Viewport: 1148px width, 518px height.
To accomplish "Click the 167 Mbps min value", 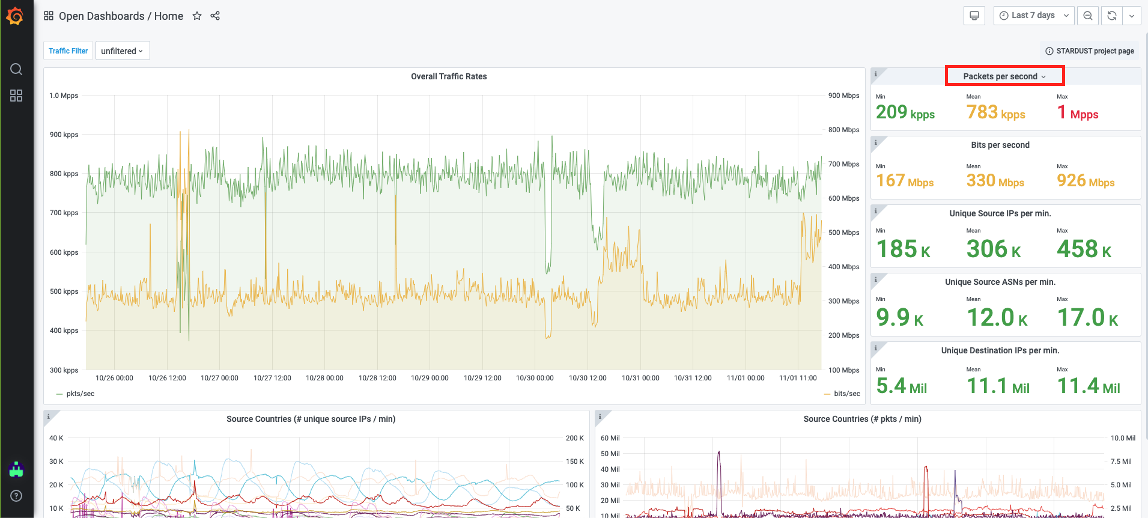I will [905, 180].
